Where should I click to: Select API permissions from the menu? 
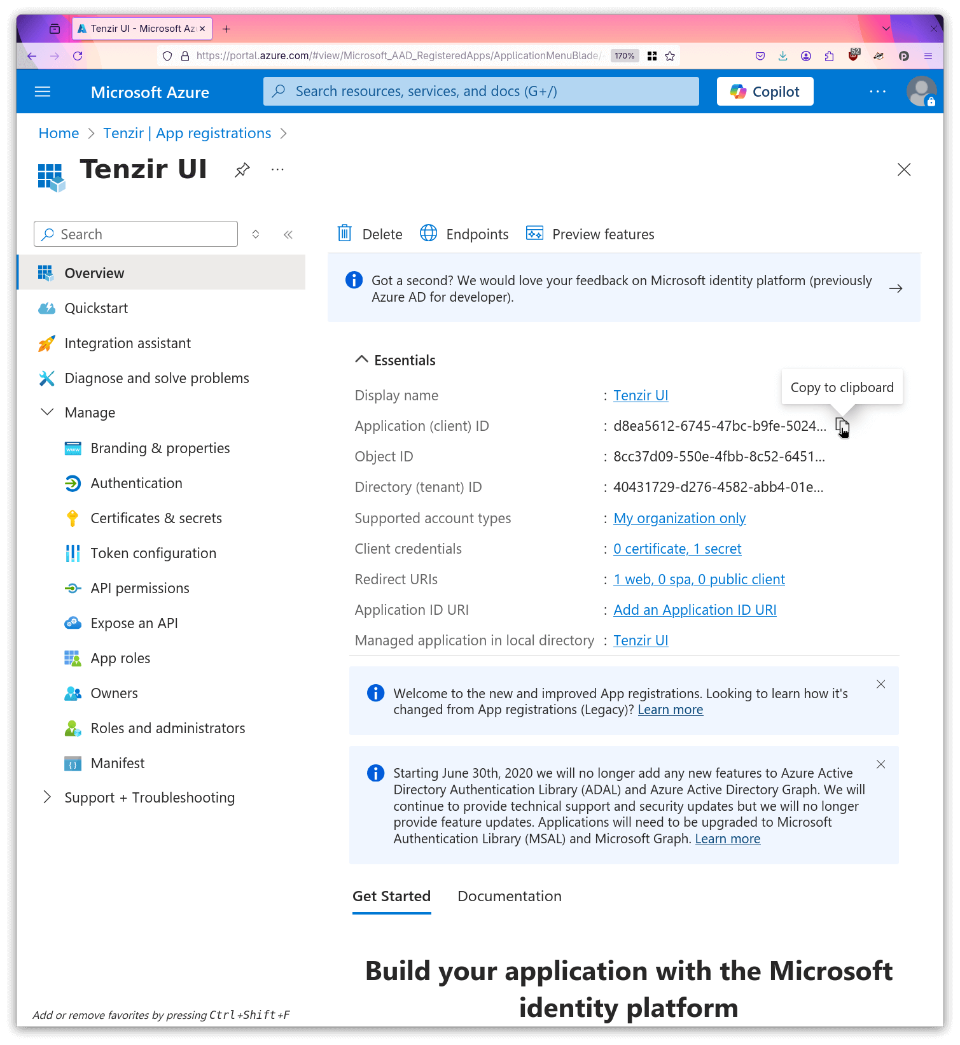coord(140,588)
